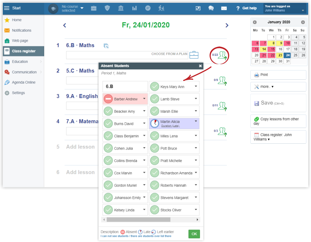Click the envelope mail icon
311x242 pixels.
(224, 8)
